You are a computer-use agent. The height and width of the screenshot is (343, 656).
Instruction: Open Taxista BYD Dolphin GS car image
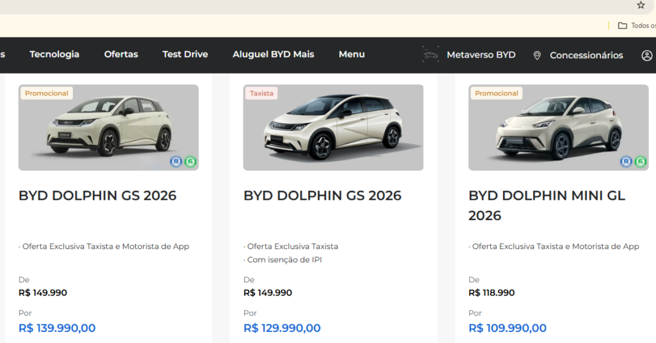(x=333, y=127)
